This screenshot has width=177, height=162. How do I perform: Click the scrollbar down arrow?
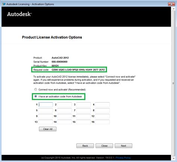[x=174, y=158]
